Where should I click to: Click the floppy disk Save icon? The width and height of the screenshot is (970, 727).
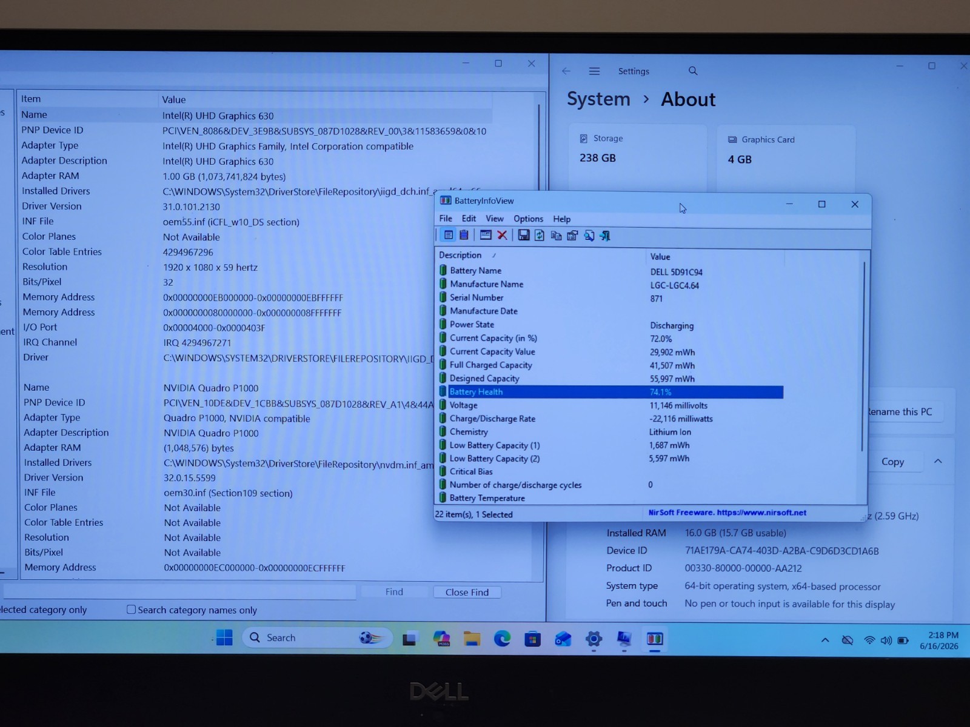(524, 235)
